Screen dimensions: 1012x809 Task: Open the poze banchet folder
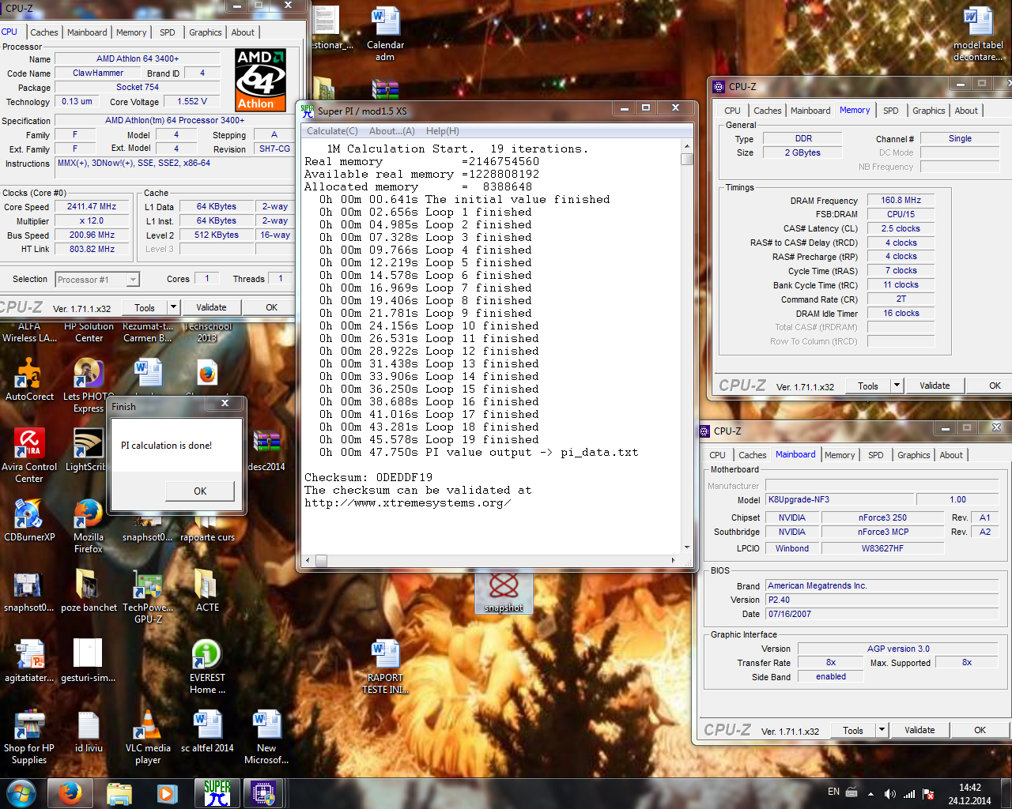pos(89,590)
